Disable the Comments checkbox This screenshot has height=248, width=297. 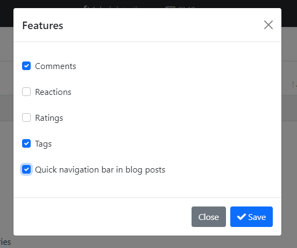pyautogui.click(x=26, y=66)
